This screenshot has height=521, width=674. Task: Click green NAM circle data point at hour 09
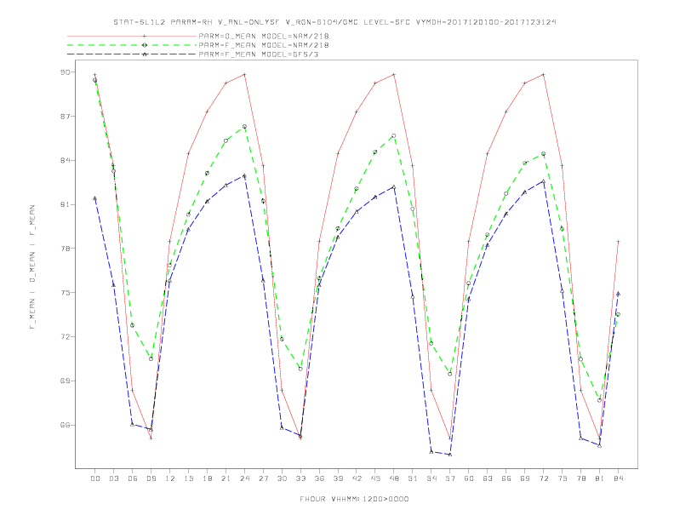(x=151, y=358)
